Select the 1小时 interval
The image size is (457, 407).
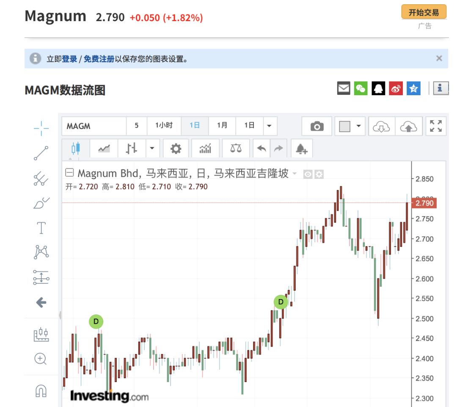164,126
